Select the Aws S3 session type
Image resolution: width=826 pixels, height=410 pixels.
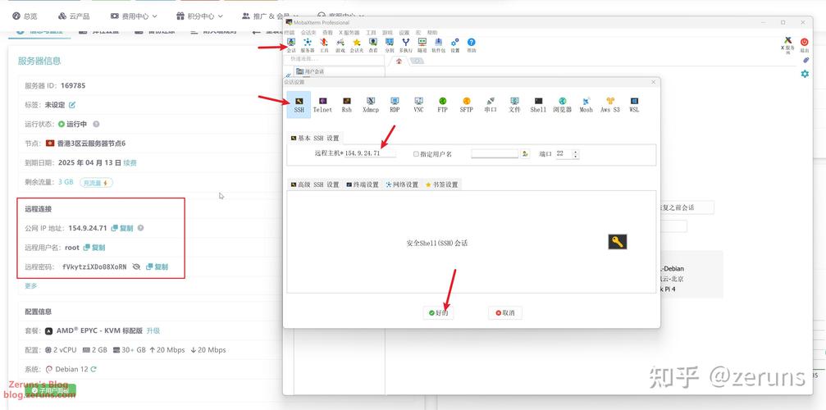(610, 105)
